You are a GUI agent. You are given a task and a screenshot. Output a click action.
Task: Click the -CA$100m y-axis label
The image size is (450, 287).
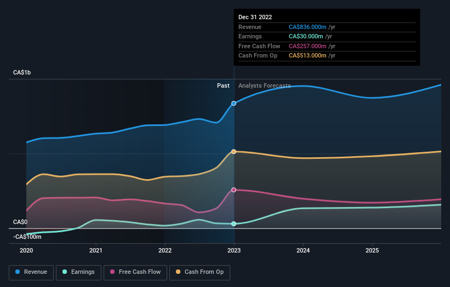click(27, 237)
